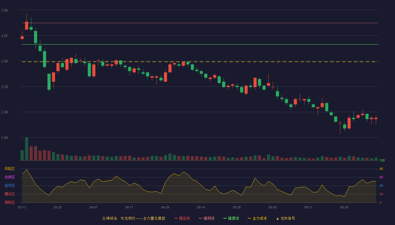Image resolution: width=395 pixels, height=225 pixels.
Task: Click the 06-05 date label
Action: click(273, 207)
